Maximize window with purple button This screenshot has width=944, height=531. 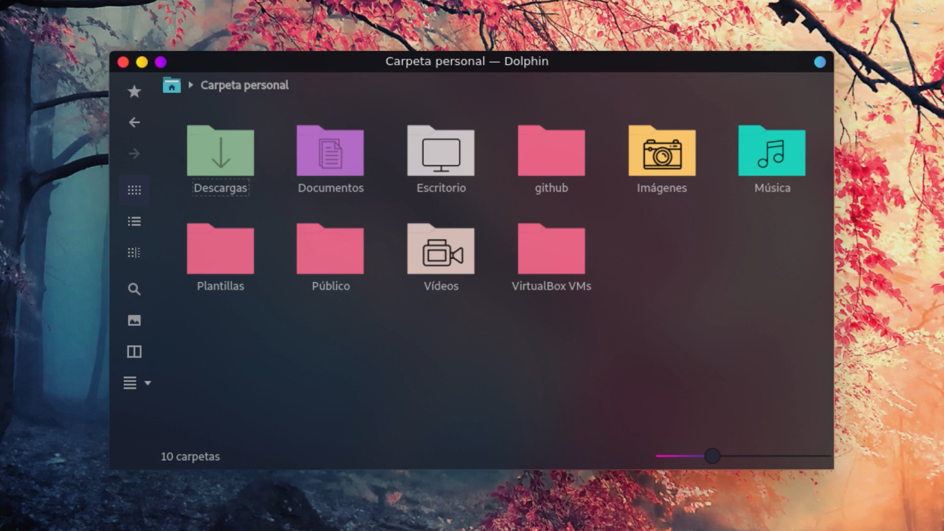(161, 62)
